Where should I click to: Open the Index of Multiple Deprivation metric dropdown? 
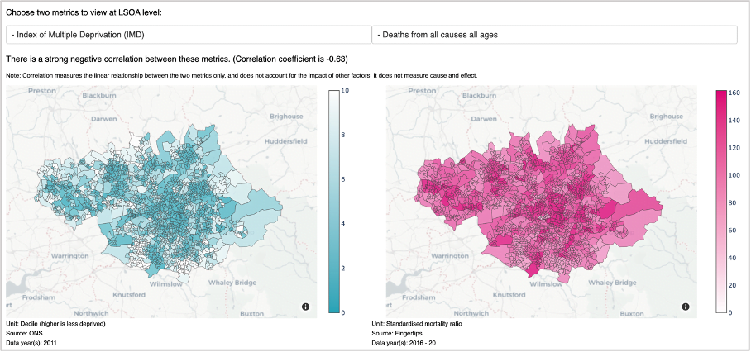coord(189,35)
